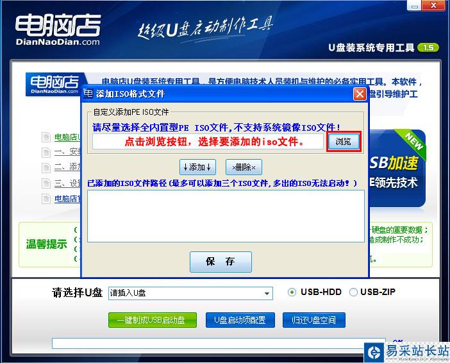Image resolution: width=450 pixels, height=363 pixels.
Task: Click the dialog title bar 电 icon
Action: tap(88, 94)
